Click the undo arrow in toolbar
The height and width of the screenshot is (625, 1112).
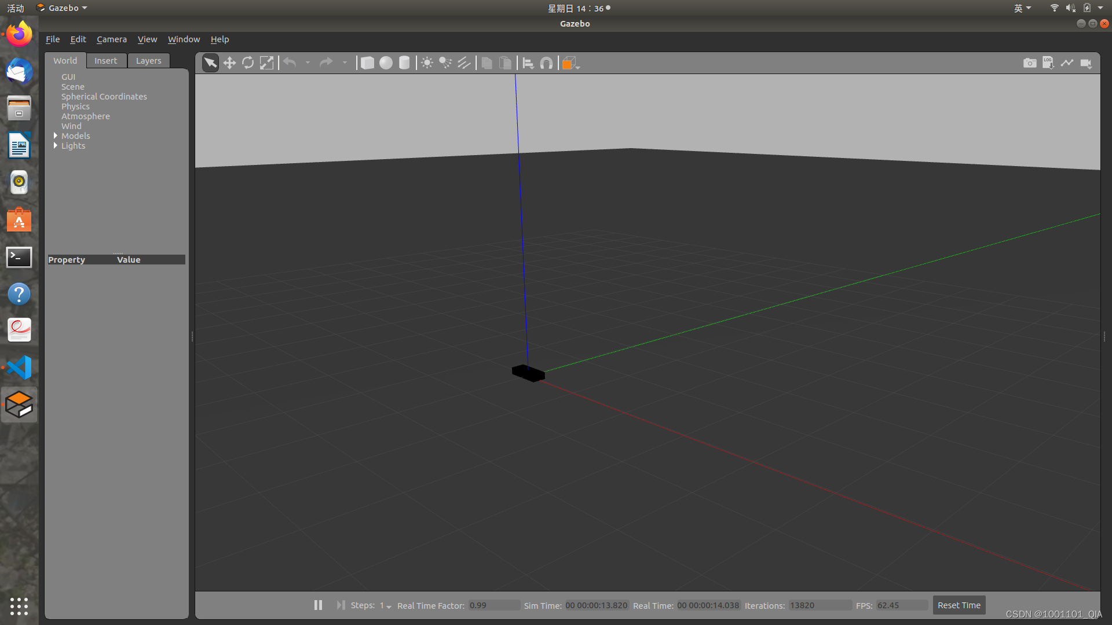(290, 62)
